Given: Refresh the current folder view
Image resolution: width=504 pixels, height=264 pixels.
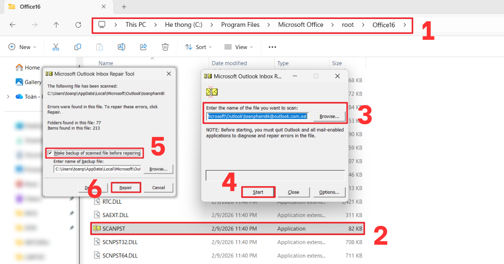Looking at the screenshot, I should pyautogui.click(x=78, y=25).
